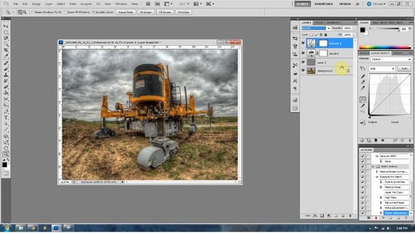Hide Layer 1 via its eye icon
The image size is (415, 233).
(x=303, y=62)
